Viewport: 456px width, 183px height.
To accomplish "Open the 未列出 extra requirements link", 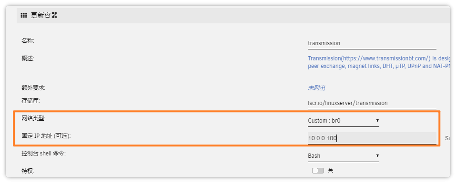I will coord(316,88).
